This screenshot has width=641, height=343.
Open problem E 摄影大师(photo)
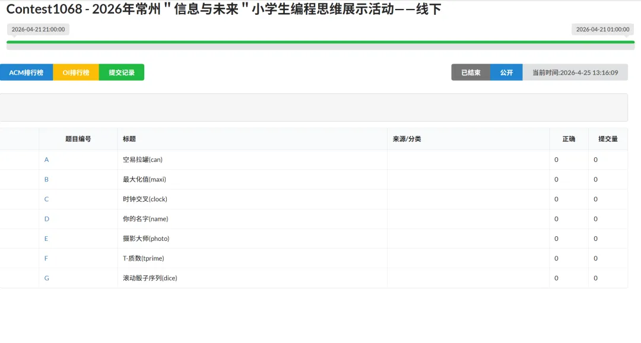click(46, 238)
